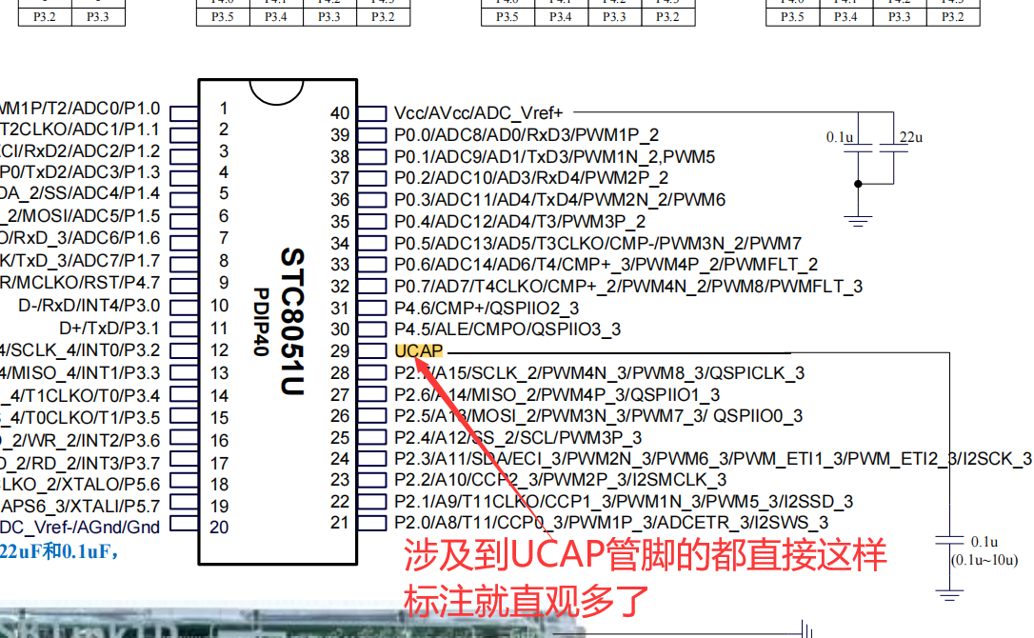The width and height of the screenshot is (1034, 638).
Task: Select the P0.3/ADC11/AD4/TxD4 pin label
Action: (x=559, y=200)
